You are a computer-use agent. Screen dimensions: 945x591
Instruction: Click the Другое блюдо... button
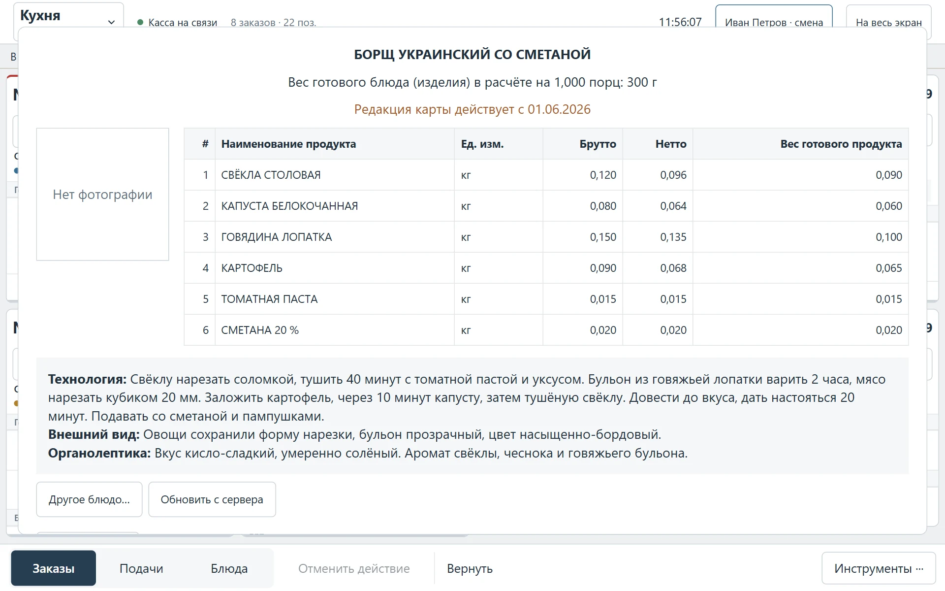(x=89, y=499)
